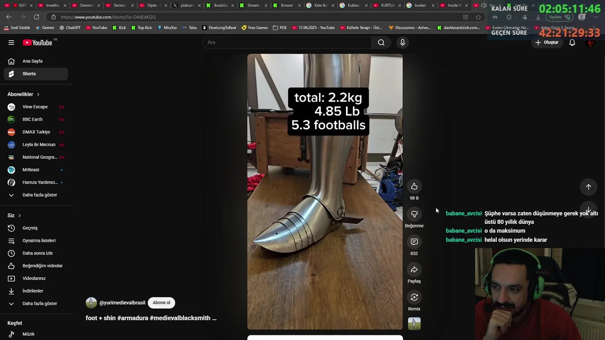Click the browser back arrow
The width and height of the screenshot is (605, 340).
[9, 17]
